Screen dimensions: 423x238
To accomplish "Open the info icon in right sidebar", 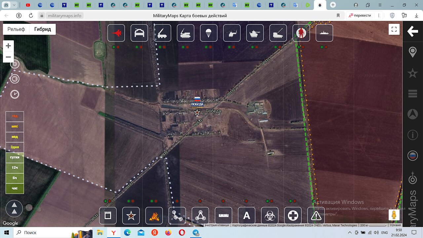I will pos(412,135).
